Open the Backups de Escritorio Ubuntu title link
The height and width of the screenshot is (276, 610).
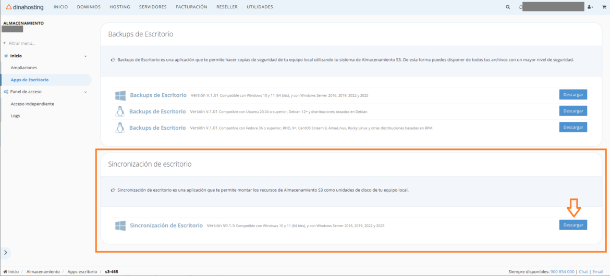[157, 111]
